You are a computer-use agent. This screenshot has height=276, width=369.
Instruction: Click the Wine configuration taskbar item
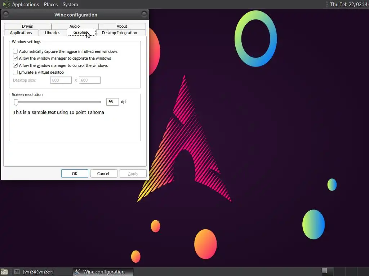103,272
